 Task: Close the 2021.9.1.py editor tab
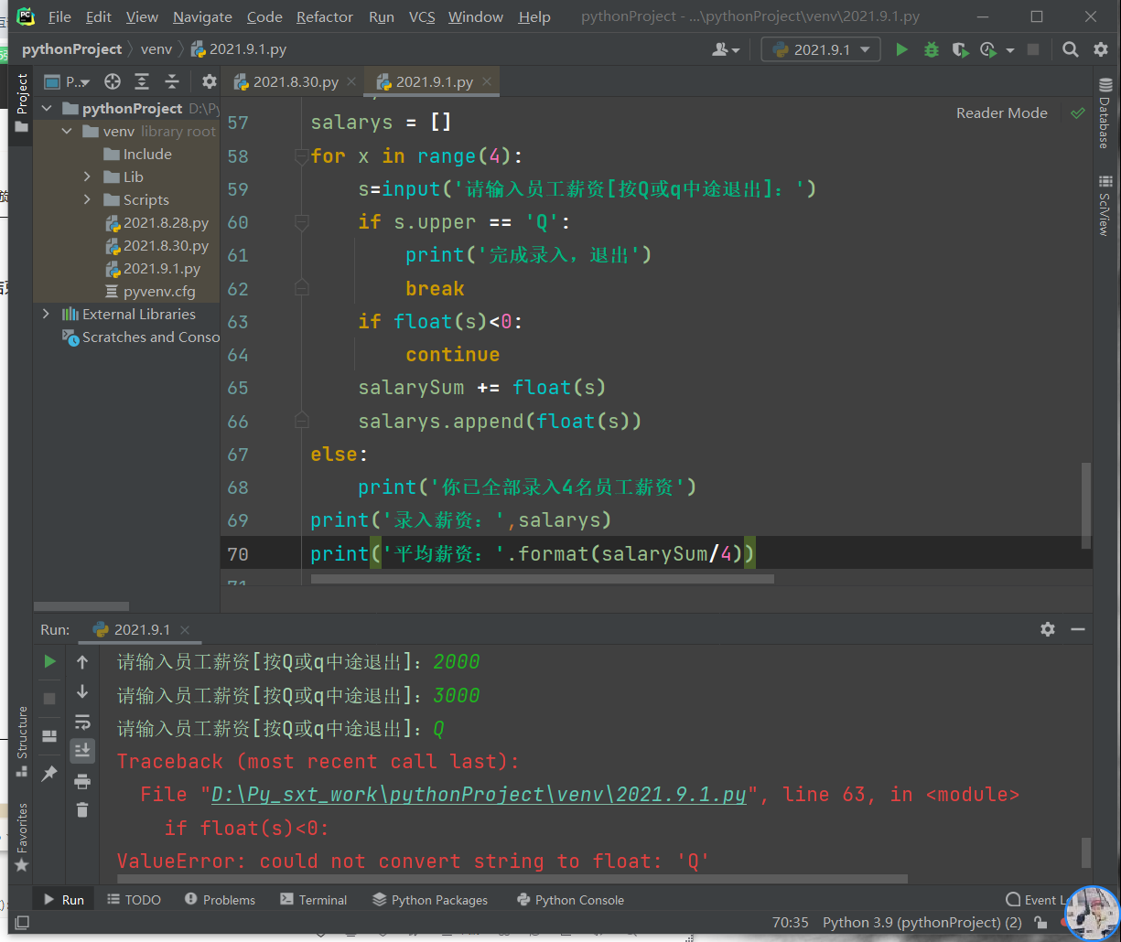pyautogui.click(x=487, y=81)
